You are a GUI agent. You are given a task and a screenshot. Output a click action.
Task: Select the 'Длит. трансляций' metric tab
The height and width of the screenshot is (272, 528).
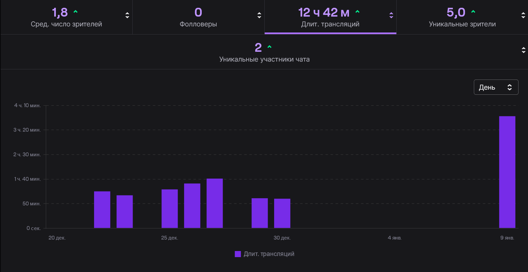[330, 17]
